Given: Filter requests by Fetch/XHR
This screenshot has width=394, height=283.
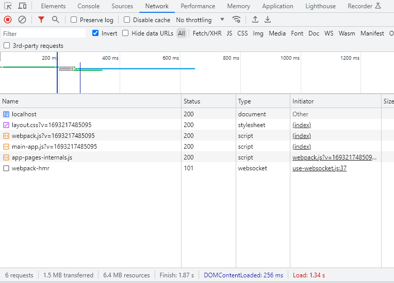Looking at the screenshot, I should tap(207, 33).
